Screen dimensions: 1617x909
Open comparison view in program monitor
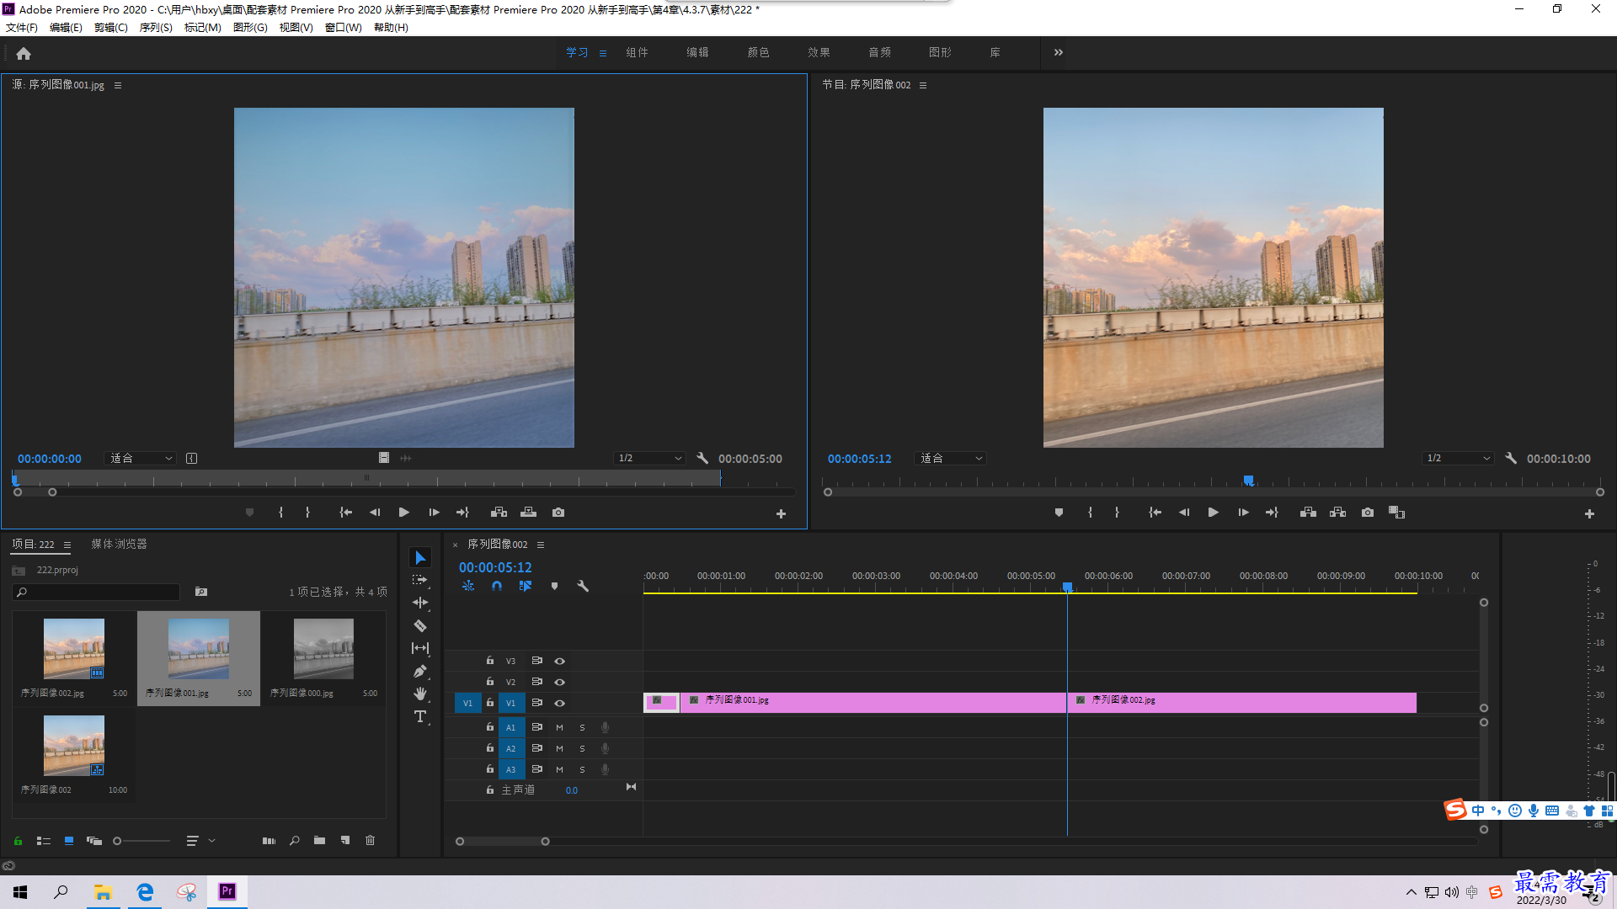point(1396,513)
